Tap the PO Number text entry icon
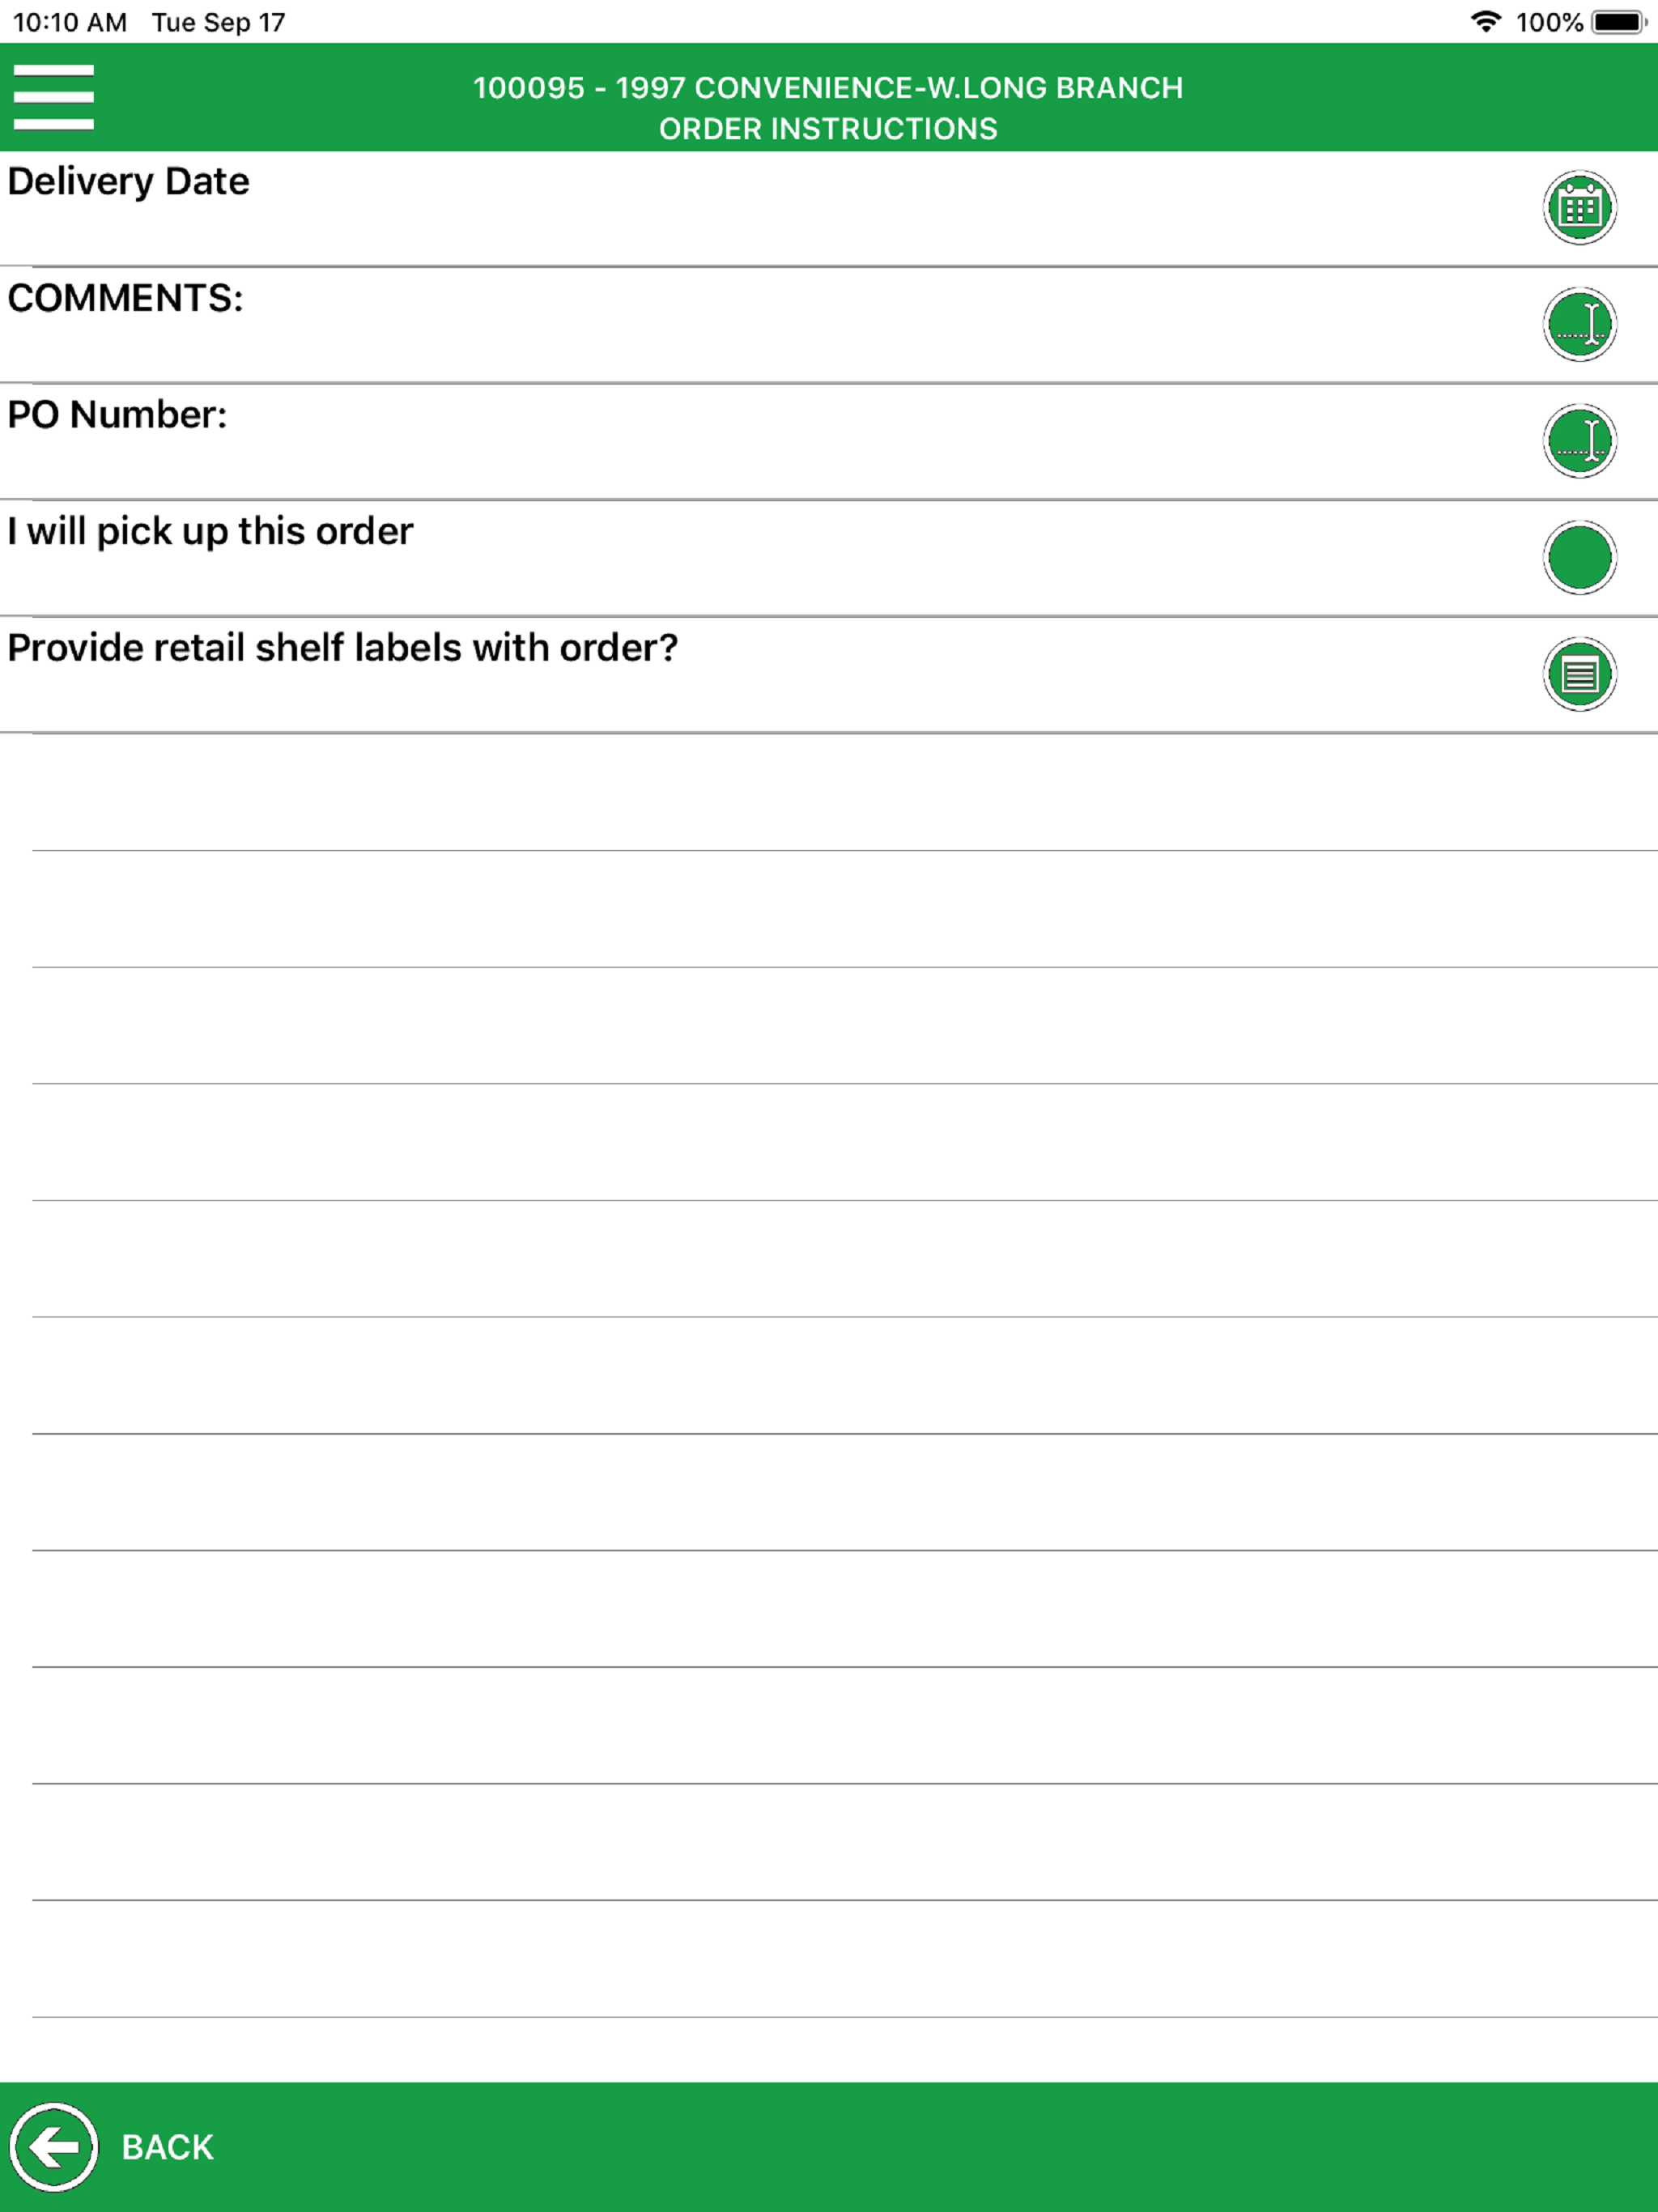Image resolution: width=1658 pixels, height=2212 pixels. (x=1579, y=441)
